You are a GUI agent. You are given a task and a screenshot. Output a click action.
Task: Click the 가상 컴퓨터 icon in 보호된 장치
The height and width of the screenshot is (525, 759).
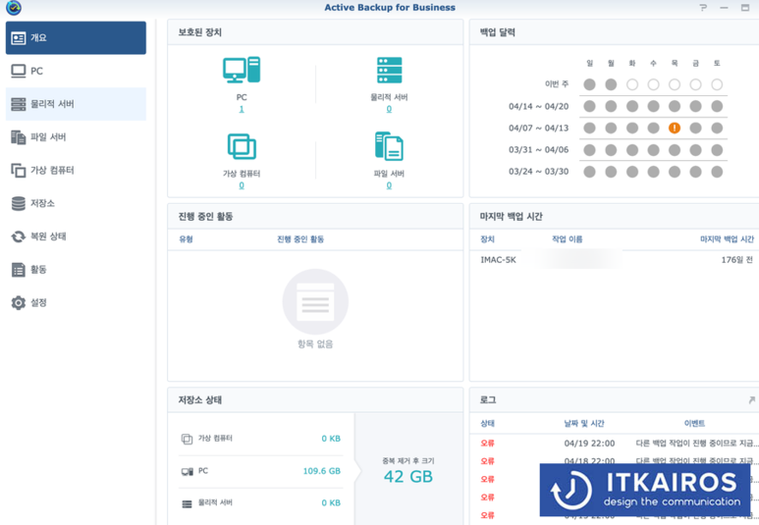pos(242,146)
